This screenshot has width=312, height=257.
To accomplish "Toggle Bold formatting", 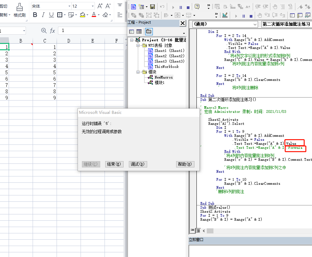I will click(x=35, y=15).
